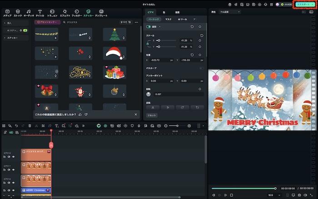
Task: Open the タイトル (Titles) tool
Action: tap(40, 13)
